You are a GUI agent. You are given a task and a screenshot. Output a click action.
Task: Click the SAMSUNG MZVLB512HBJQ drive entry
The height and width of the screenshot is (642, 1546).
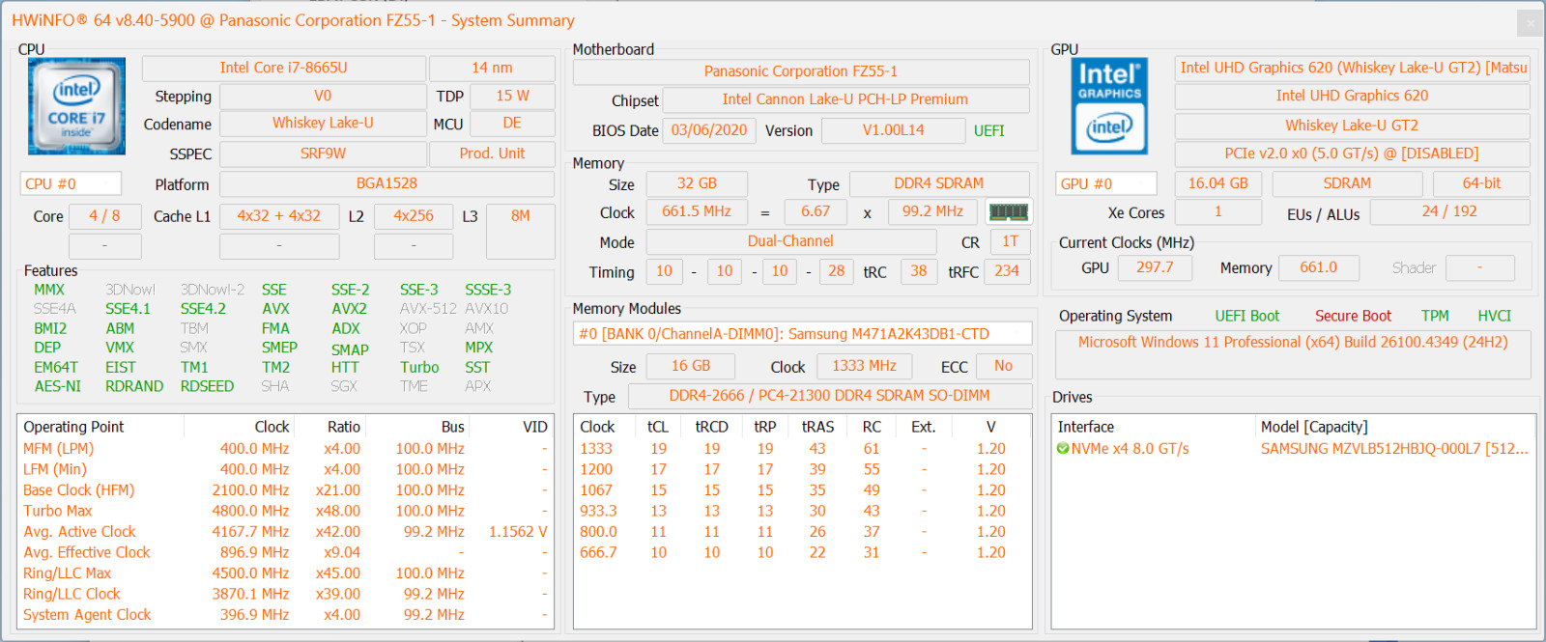pos(1394,449)
